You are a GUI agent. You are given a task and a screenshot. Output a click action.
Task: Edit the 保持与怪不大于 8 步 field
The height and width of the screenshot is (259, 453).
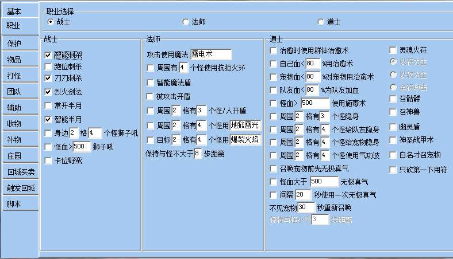tap(198, 153)
